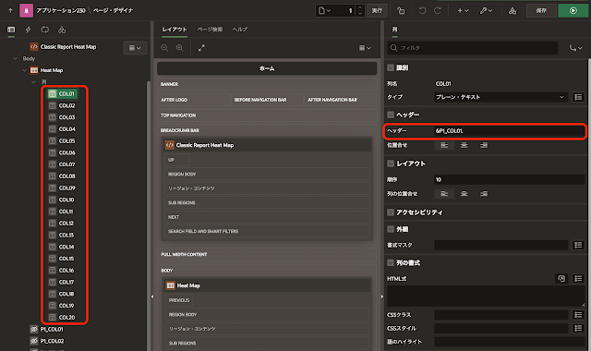
Task: Set header alignment to center
Action: coord(464,145)
